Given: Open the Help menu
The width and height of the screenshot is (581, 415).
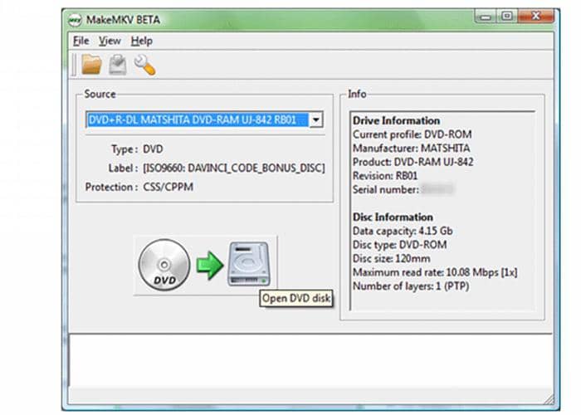Looking at the screenshot, I should pyautogui.click(x=142, y=41).
